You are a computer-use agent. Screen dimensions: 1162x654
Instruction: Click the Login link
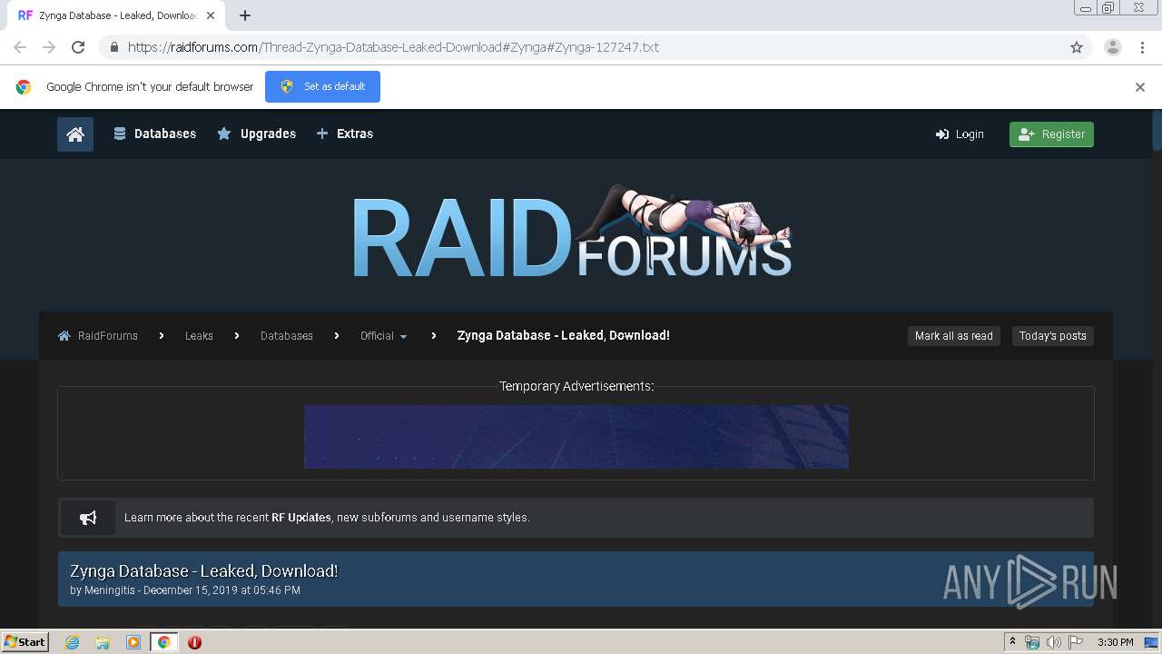[960, 134]
